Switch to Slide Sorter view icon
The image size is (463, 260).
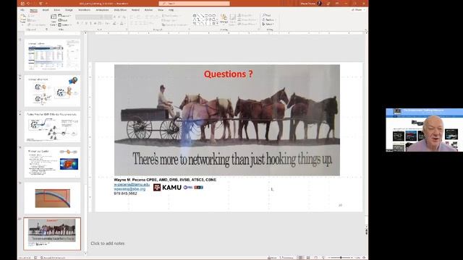[308, 258]
